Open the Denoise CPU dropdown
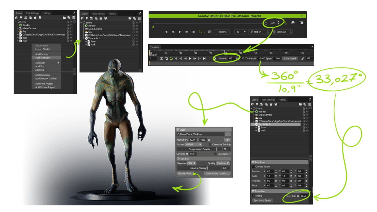The image size is (377, 212). pos(191,163)
